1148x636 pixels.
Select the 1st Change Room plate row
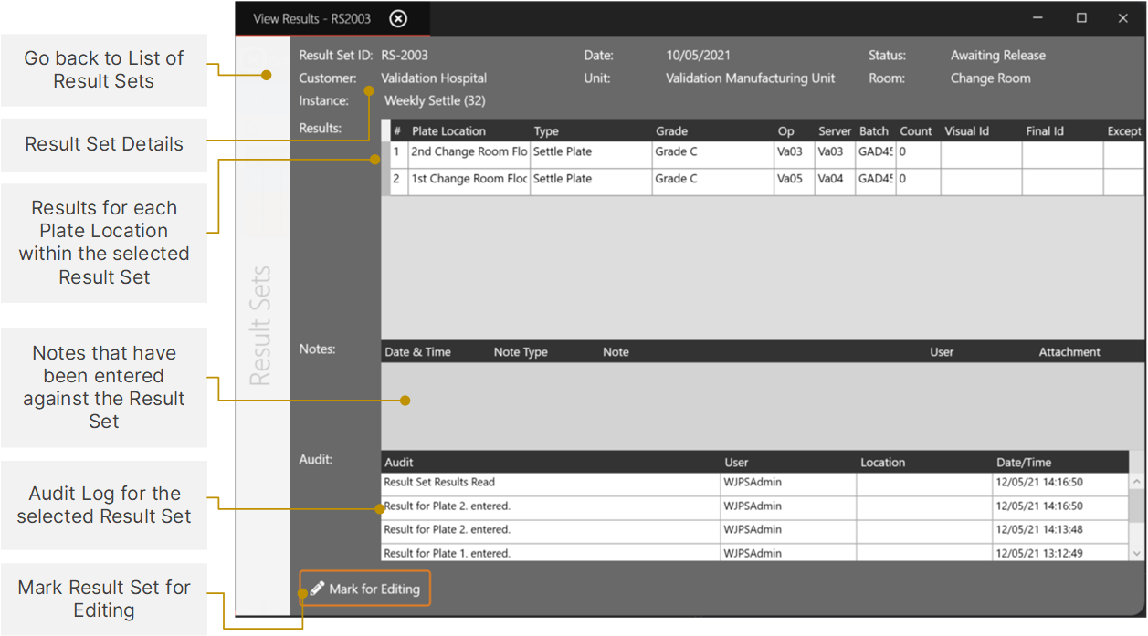click(469, 180)
